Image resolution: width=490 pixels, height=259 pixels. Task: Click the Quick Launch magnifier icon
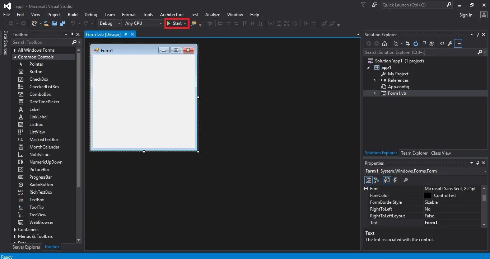click(x=449, y=5)
